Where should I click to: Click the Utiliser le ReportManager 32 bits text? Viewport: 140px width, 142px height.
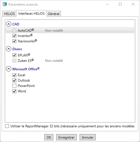pyautogui.click(x=73, y=126)
